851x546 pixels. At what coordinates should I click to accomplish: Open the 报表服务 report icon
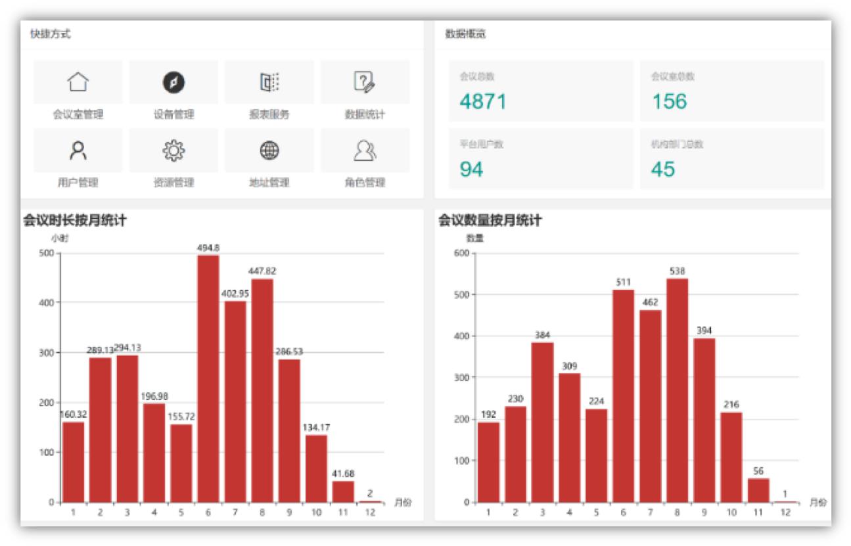click(269, 82)
